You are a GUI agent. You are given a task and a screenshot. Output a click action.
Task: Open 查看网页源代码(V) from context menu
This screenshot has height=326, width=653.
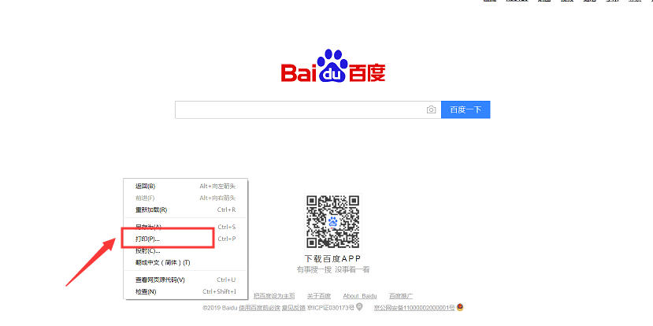(160, 280)
